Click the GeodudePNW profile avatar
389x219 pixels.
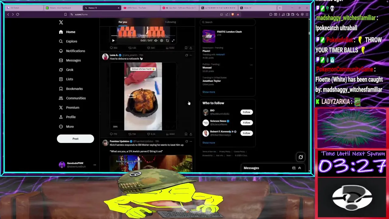(x=62, y=165)
